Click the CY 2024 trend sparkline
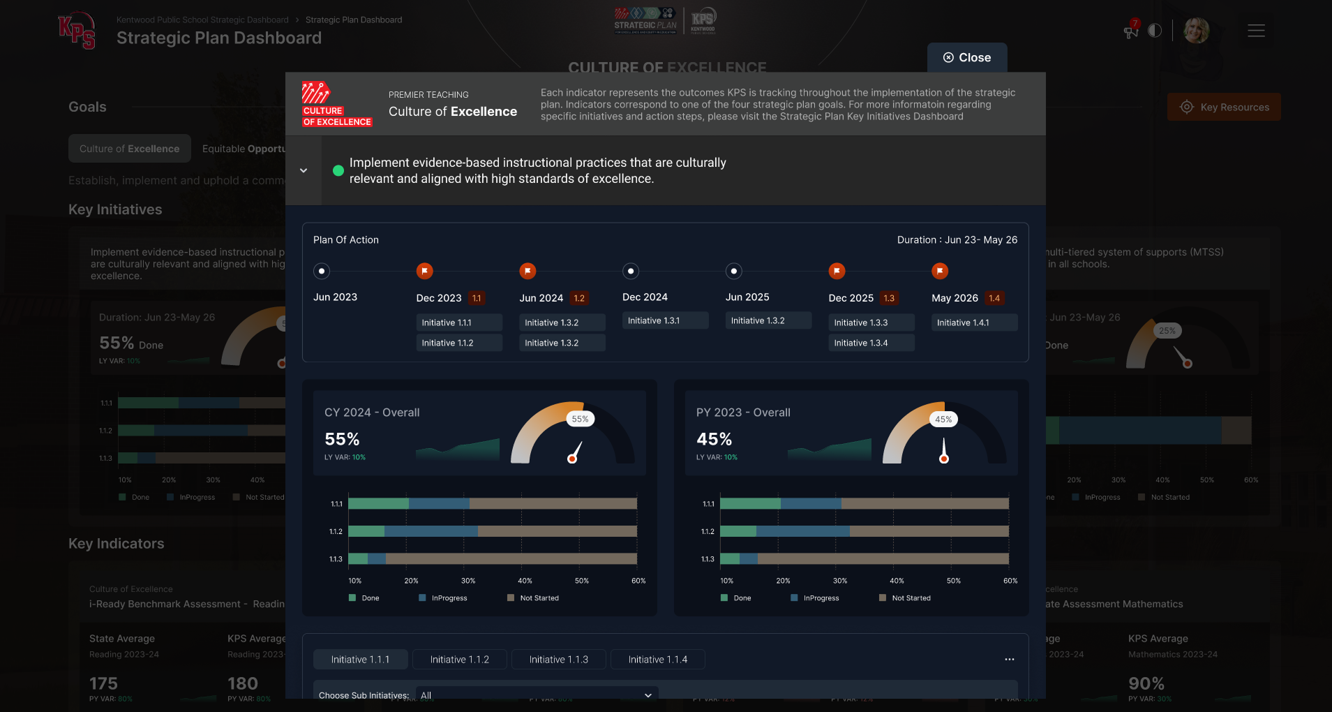This screenshot has width=1332, height=712. tap(458, 449)
